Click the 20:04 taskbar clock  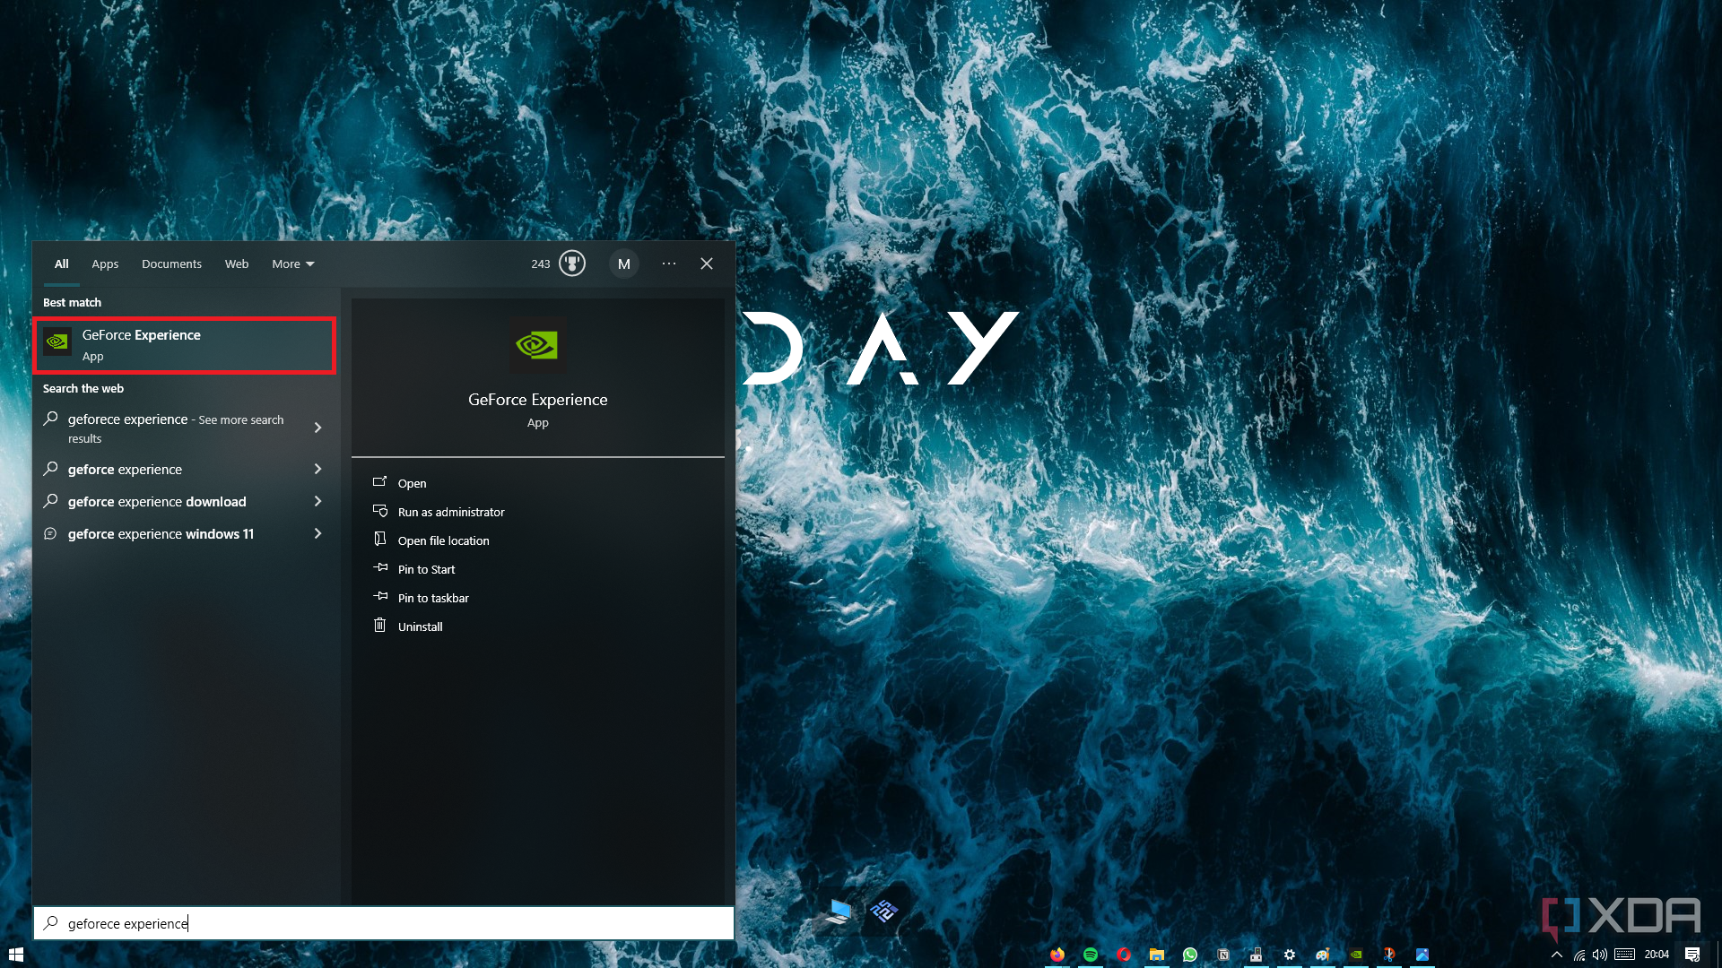[1657, 955]
